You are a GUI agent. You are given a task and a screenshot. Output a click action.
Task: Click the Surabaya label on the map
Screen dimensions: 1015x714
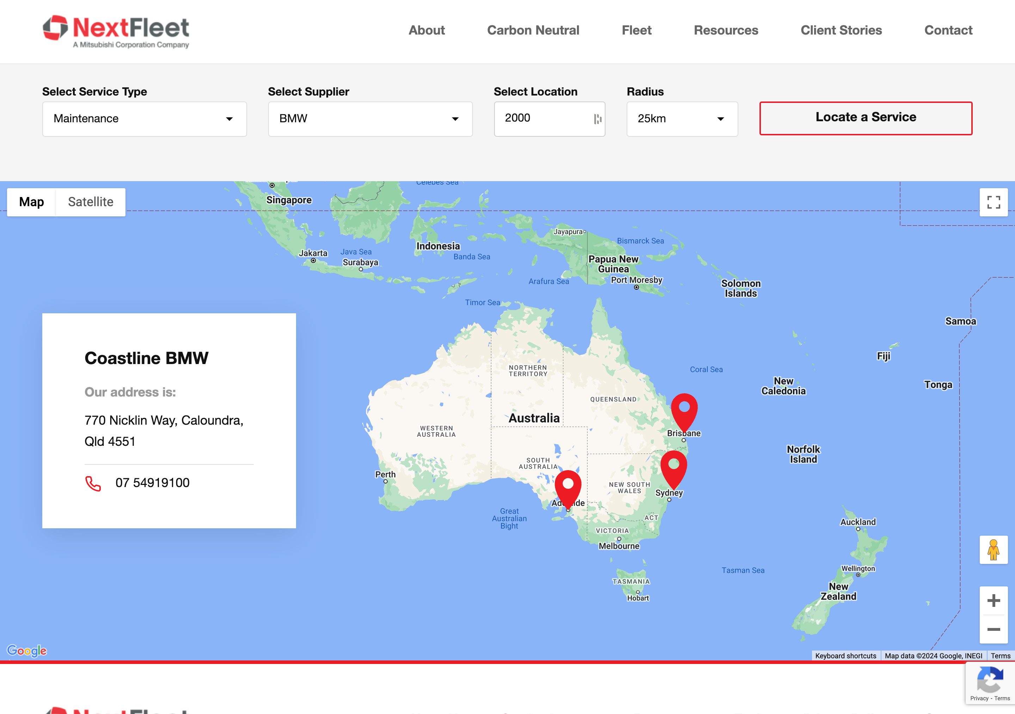pos(360,262)
